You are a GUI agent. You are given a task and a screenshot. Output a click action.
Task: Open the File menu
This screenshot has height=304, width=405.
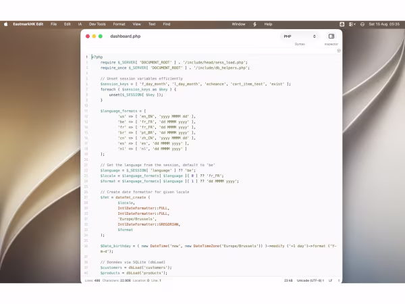pos(54,24)
